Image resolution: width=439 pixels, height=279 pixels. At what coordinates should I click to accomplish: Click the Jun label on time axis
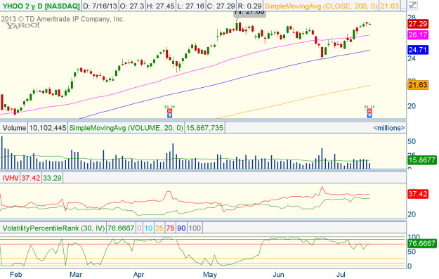click(x=278, y=275)
